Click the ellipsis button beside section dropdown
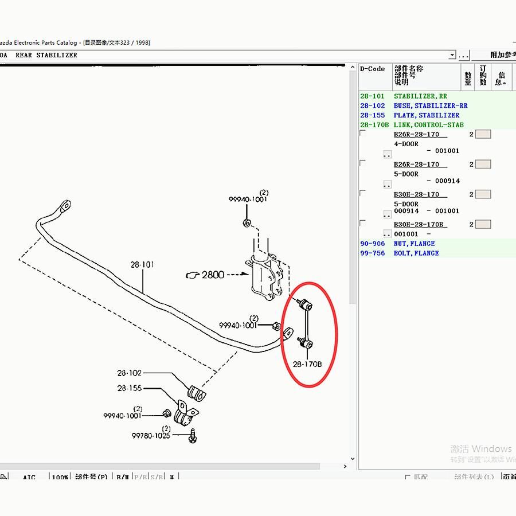This screenshot has width=516, height=516. click(464, 55)
